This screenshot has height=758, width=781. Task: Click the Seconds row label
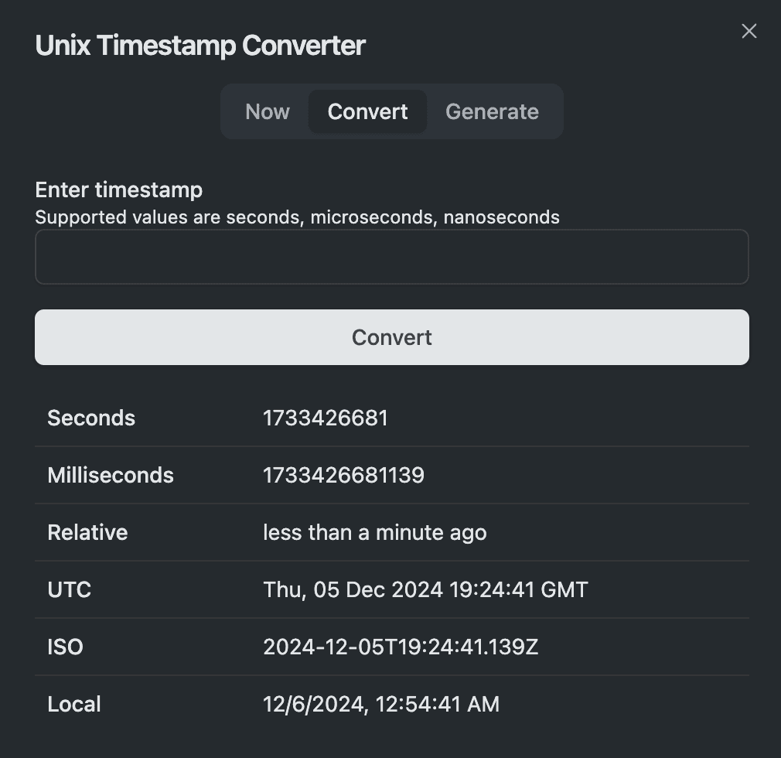[x=91, y=418]
